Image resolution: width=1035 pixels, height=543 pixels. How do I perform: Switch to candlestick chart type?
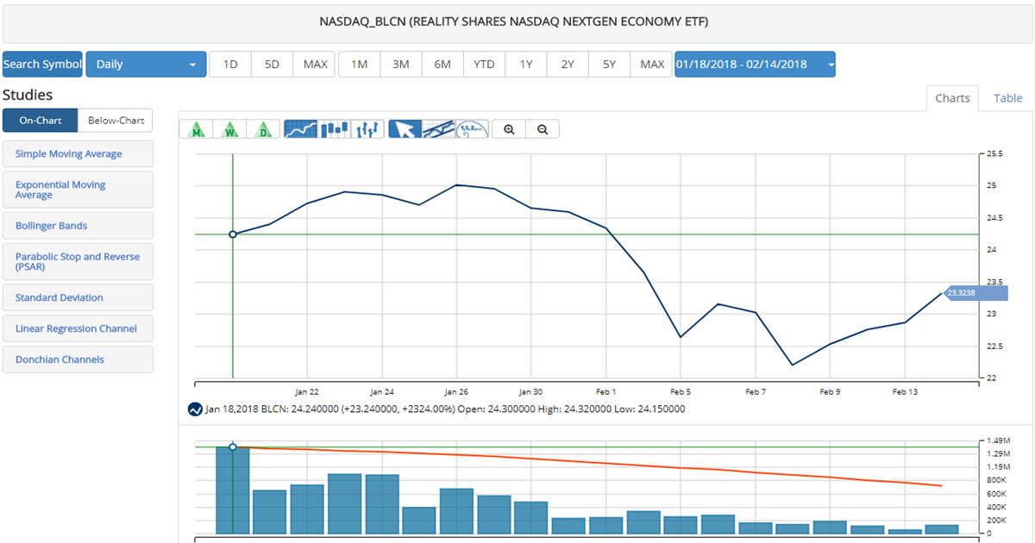click(x=335, y=129)
